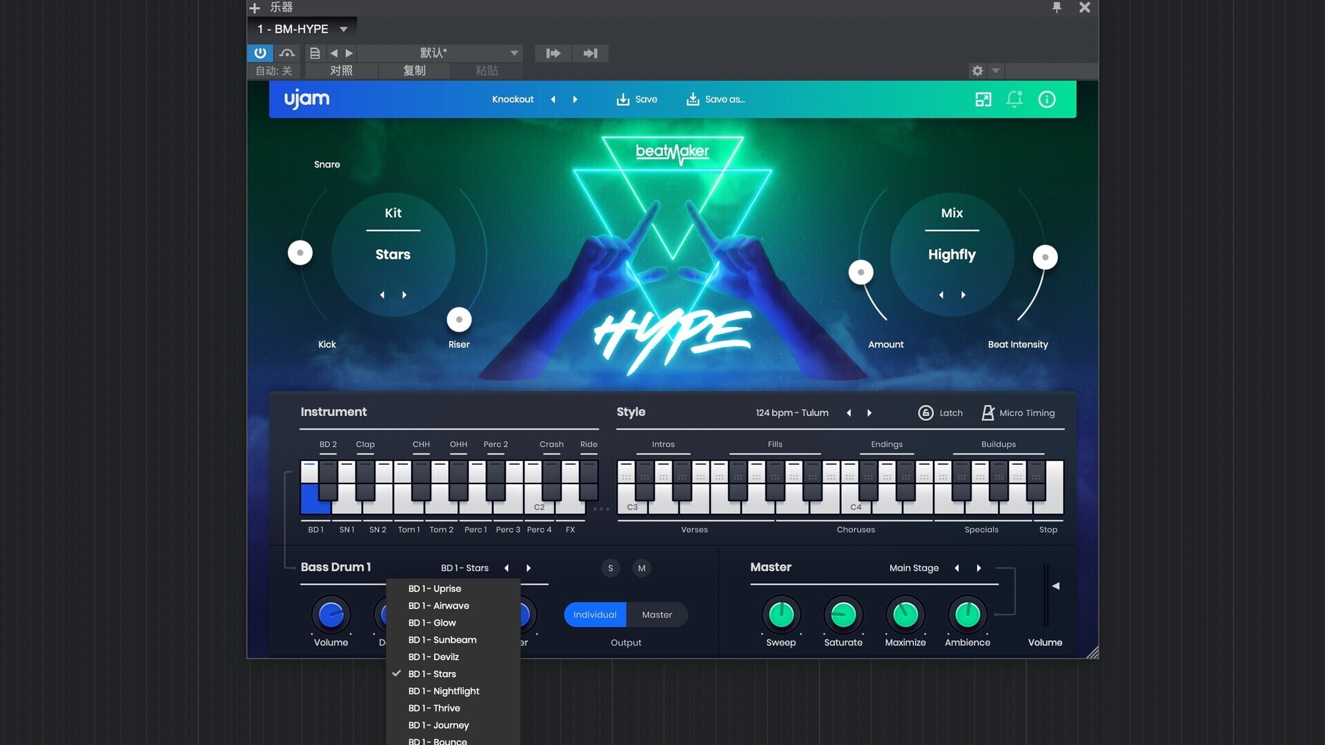
Task: Set Output to Individual
Action: (x=595, y=615)
